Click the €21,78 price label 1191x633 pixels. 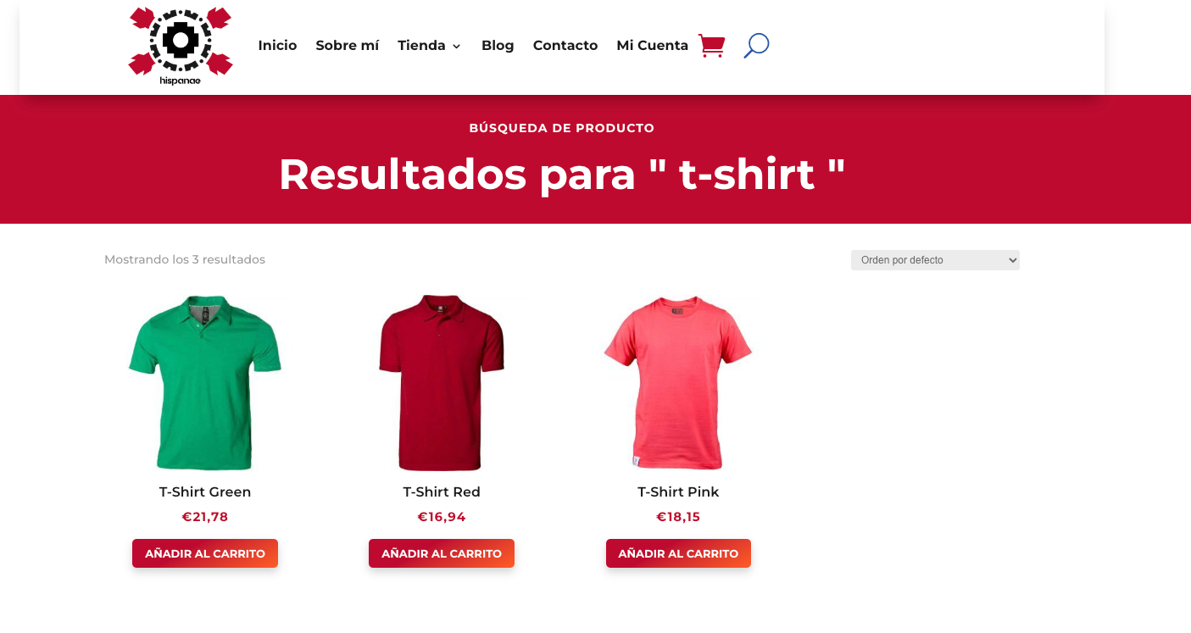(x=205, y=517)
